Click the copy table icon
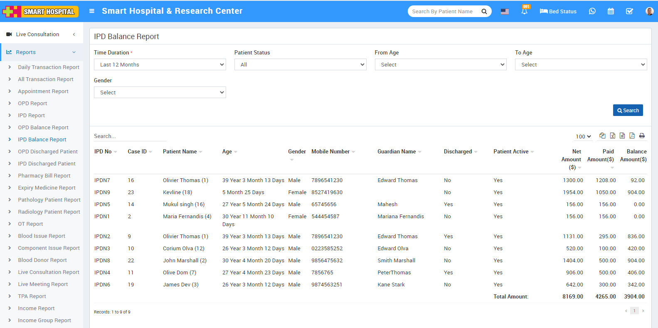Screen dimensions: 658x328 pos(602,136)
